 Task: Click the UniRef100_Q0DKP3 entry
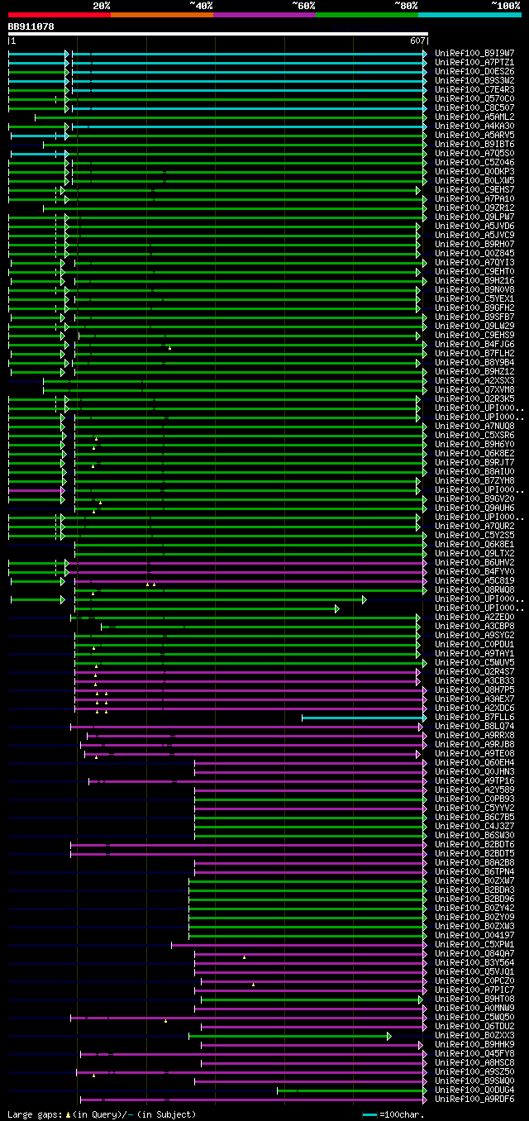pos(474,171)
